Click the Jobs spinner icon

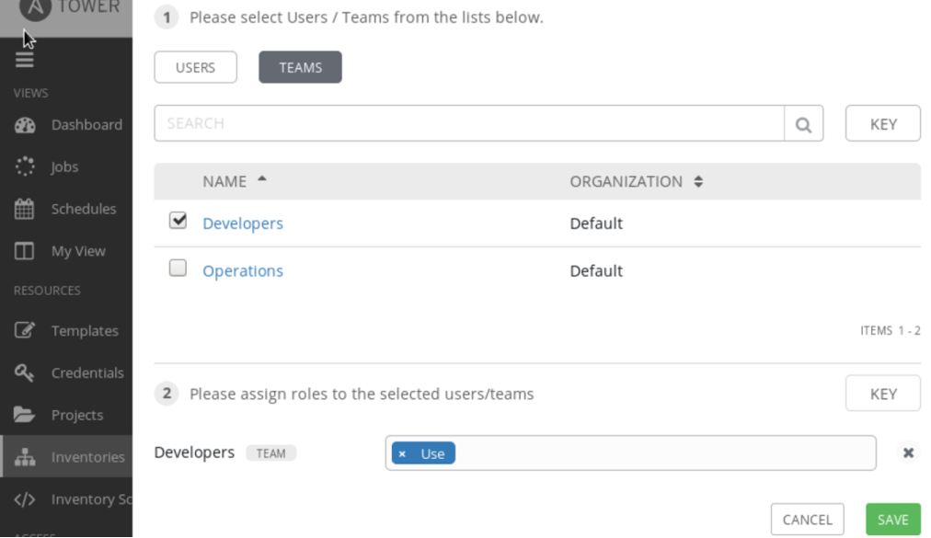pos(25,167)
